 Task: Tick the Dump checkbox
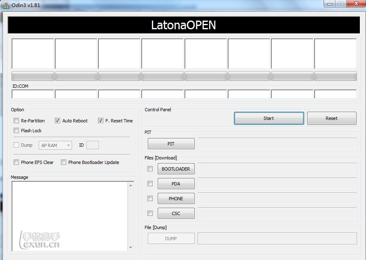tap(16, 145)
